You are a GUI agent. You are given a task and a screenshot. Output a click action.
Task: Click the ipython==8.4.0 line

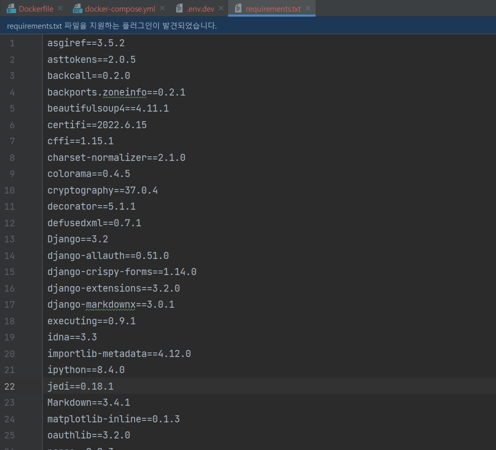[x=86, y=370]
